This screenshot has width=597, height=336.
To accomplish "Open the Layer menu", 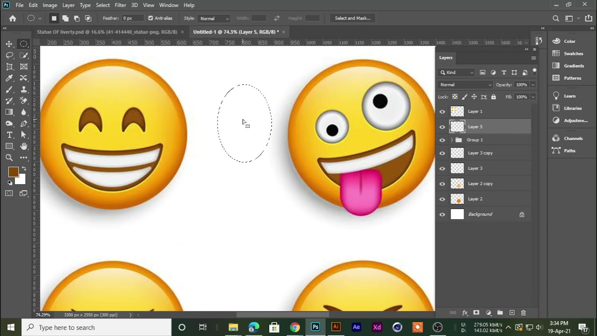I will [x=69, y=5].
